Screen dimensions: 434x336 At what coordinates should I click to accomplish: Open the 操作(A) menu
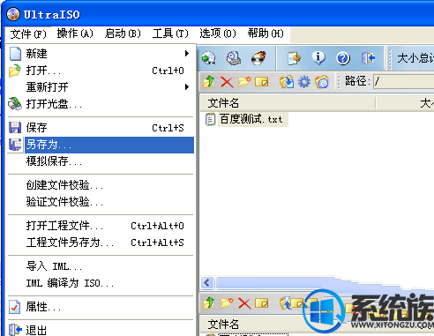pyautogui.click(x=75, y=34)
